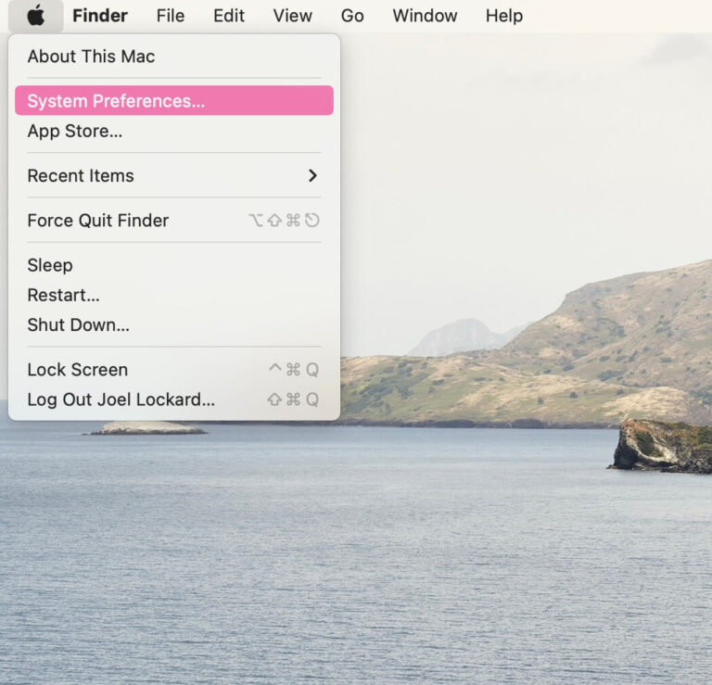The image size is (712, 685).
Task: Choose Force Quit Finder
Action: [x=97, y=221]
